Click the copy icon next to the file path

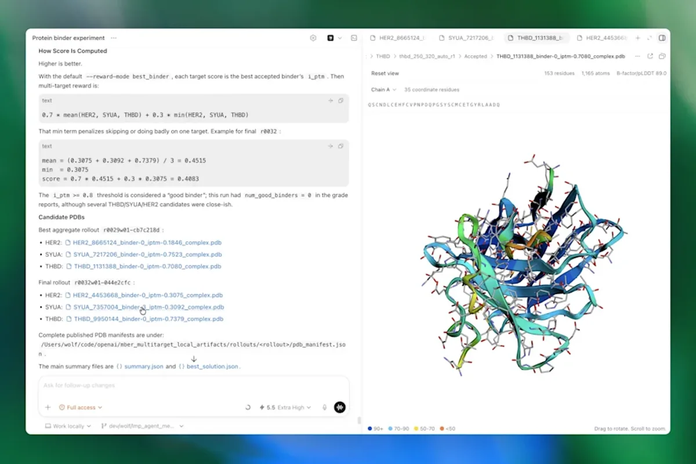point(662,56)
